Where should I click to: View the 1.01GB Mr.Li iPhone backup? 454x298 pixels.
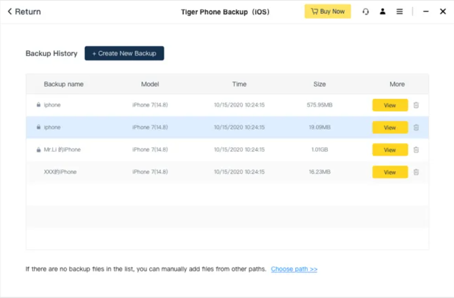click(389, 150)
